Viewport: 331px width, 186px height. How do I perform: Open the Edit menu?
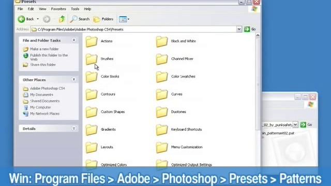(x=31, y=9)
